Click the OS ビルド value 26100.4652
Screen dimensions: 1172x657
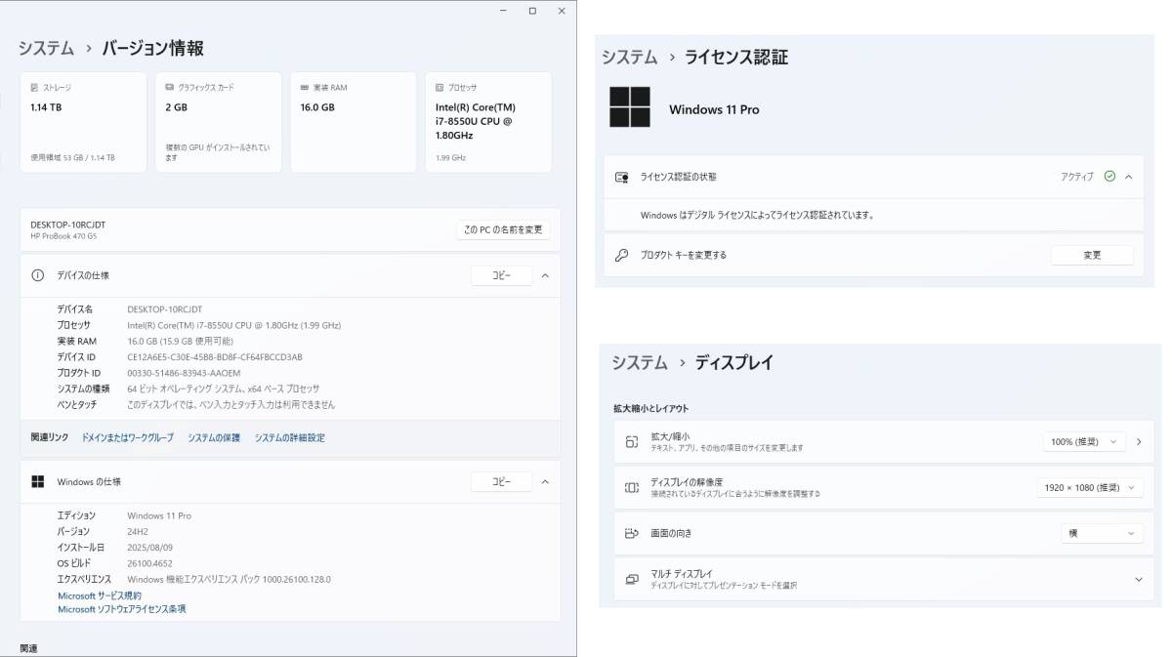(149, 563)
